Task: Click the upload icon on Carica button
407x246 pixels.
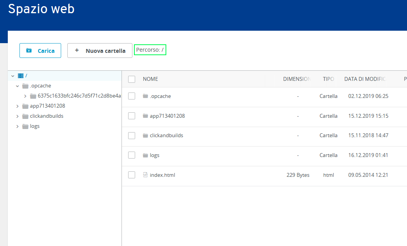Action: tap(29, 51)
